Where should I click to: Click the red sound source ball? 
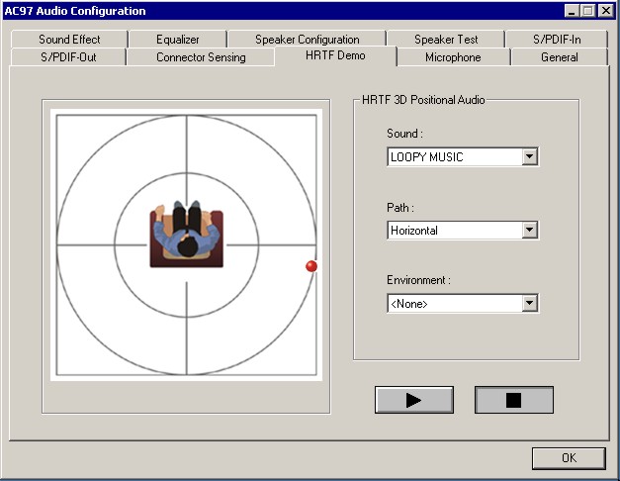click(x=311, y=266)
